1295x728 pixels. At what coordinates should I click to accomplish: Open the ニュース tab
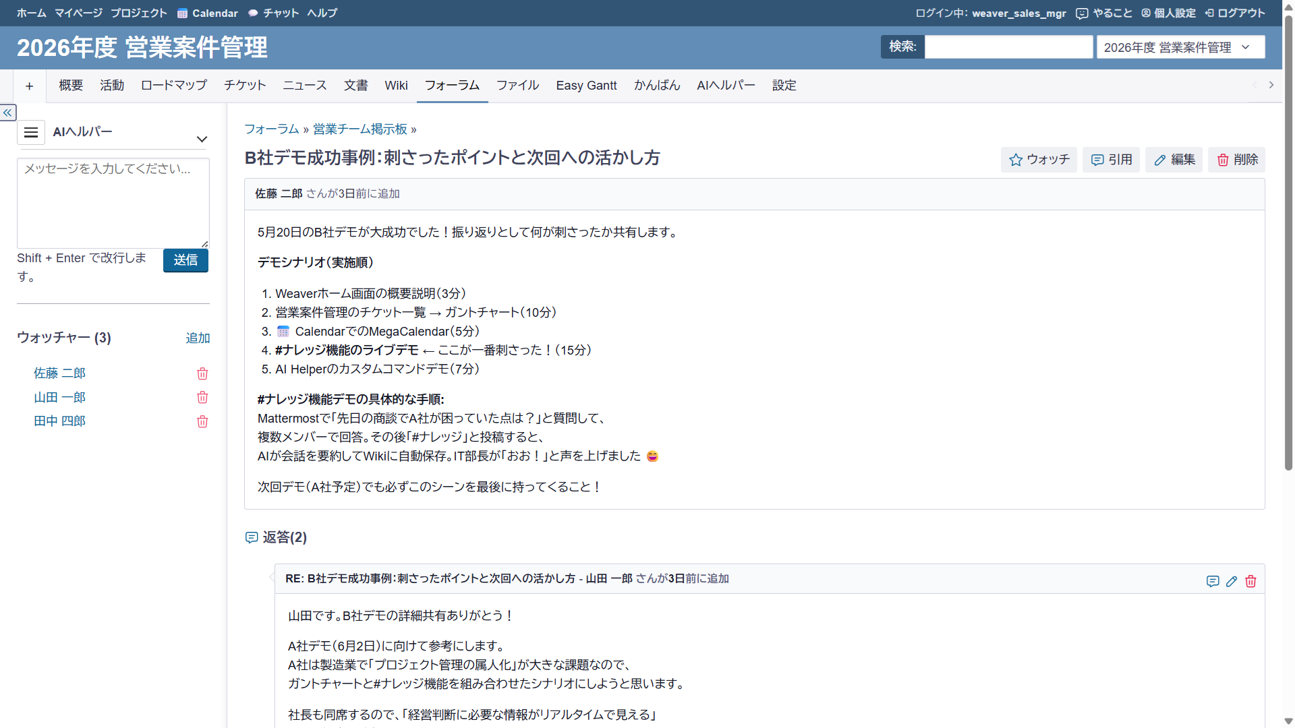tap(305, 86)
